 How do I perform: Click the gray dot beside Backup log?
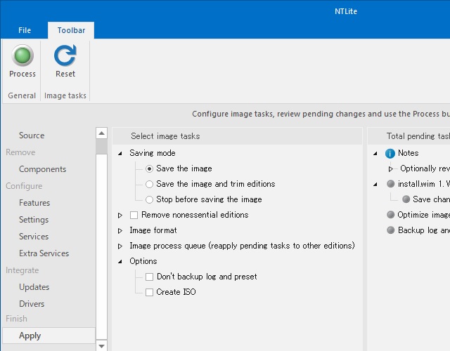(390, 230)
